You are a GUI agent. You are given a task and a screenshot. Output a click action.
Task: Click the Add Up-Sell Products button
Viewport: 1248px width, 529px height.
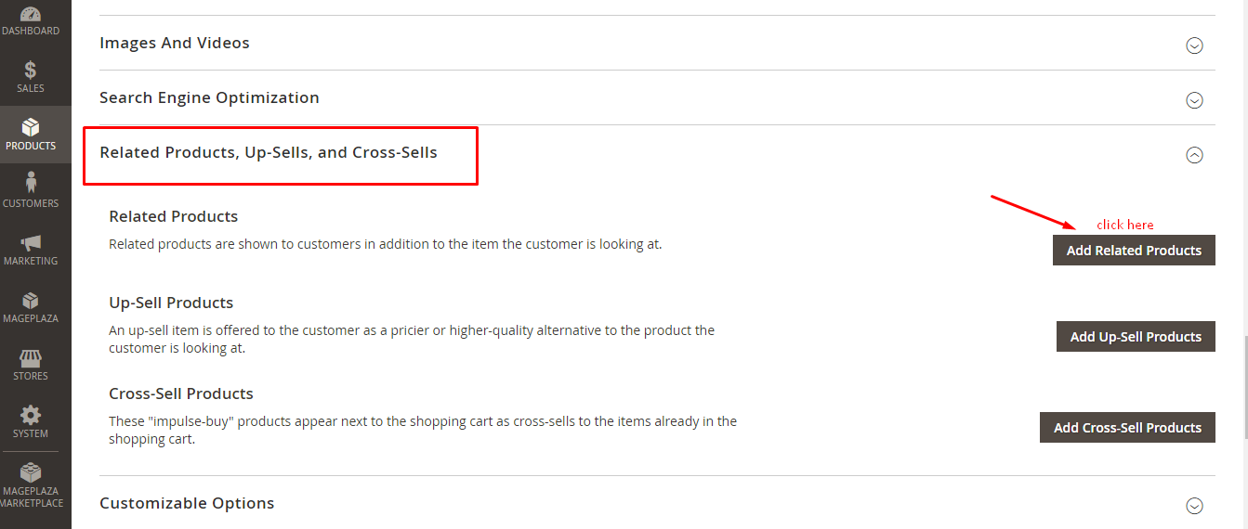point(1136,337)
